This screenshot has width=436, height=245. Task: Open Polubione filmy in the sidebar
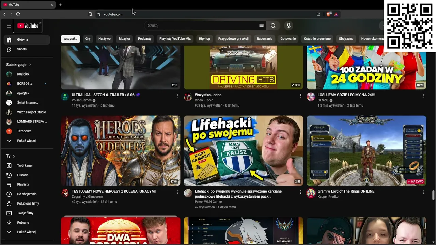pyautogui.click(x=27, y=203)
